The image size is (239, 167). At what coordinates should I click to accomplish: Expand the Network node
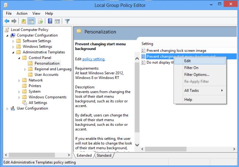(19, 81)
